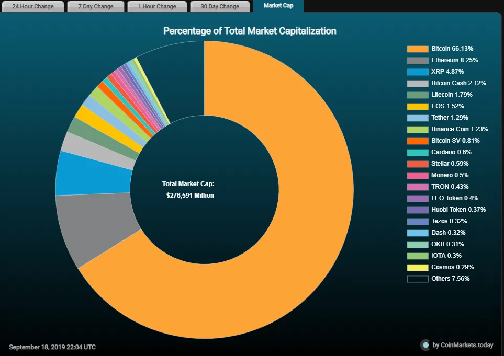Click the LEO Token purple swatch
This screenshot has width=504, height=356.
[x=418, y=198]
